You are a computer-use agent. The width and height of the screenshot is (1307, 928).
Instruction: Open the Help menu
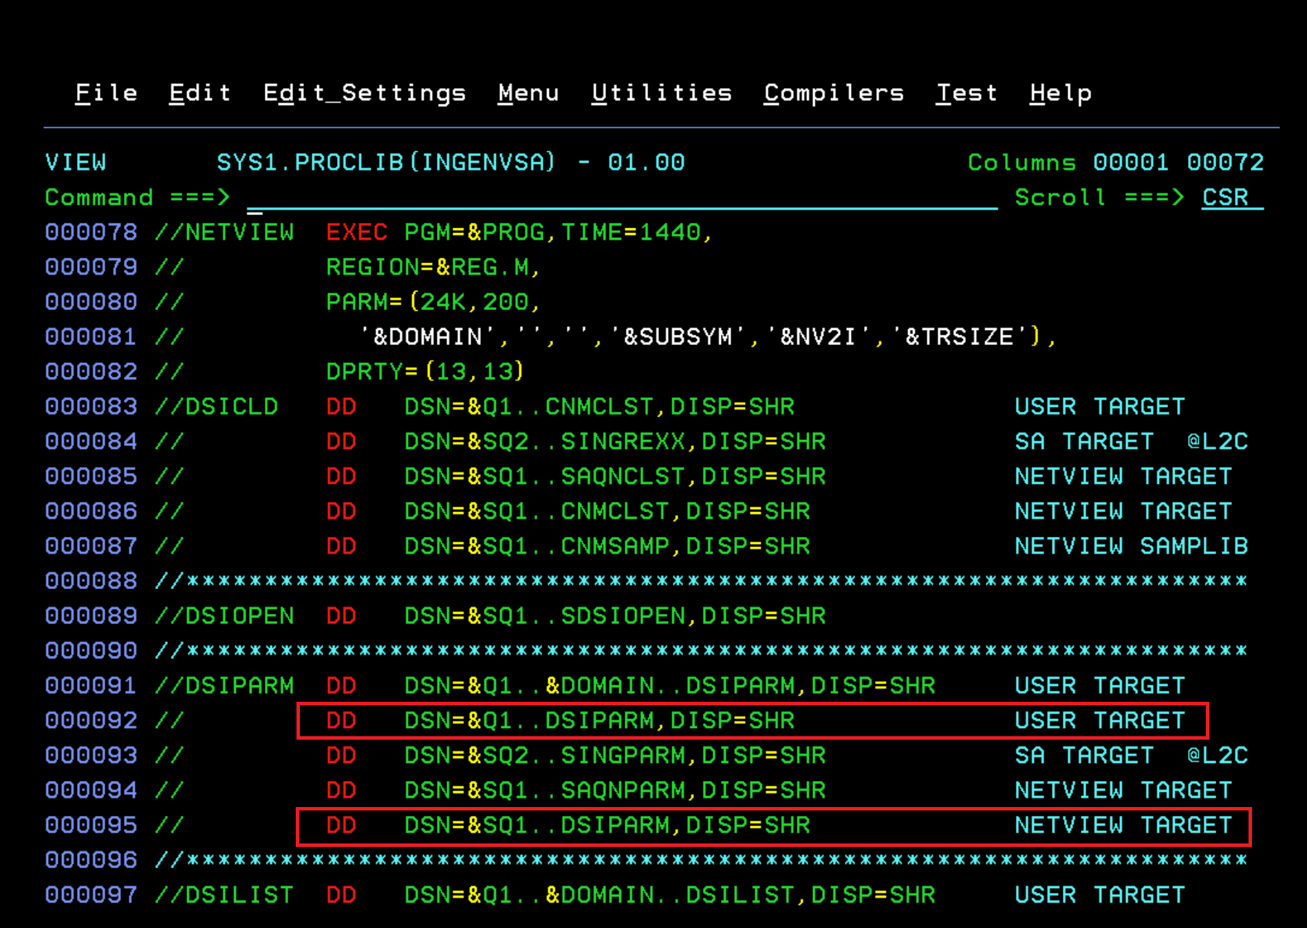1059,93
